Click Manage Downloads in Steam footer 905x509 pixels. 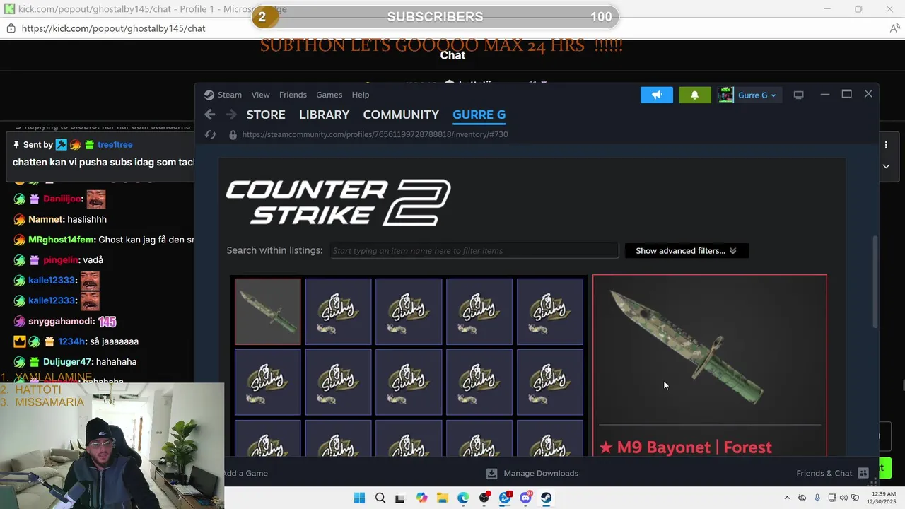[541, 474]
